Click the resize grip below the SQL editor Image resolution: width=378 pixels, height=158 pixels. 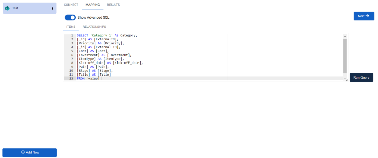pyautogui.click(x=347, y=80)
